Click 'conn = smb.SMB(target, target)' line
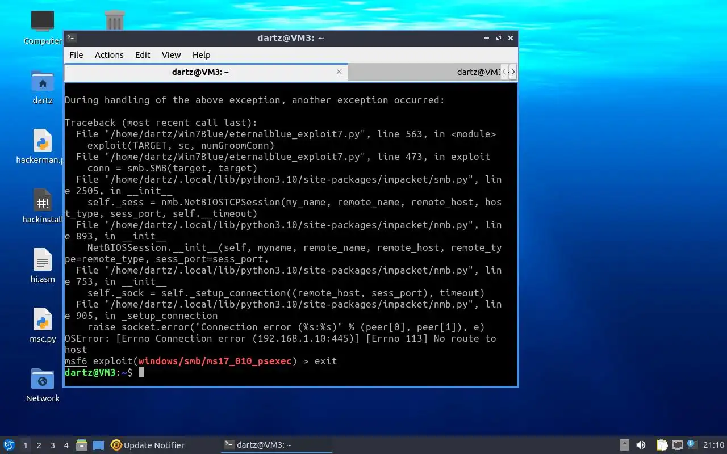The image size is (727, 454). point(172,168)
